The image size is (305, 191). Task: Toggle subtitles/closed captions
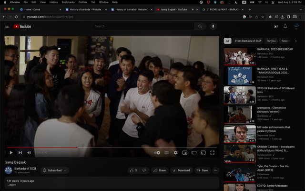[x=166, y=152]
